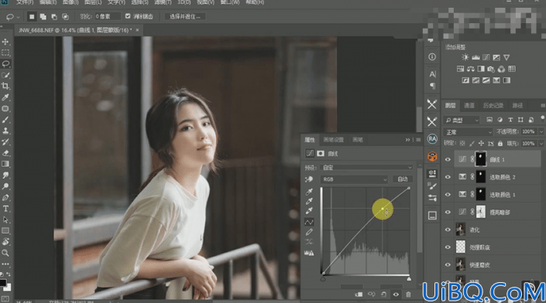This screenshot has height=303, width=546.
Task: Open the Curves preset dropdown
Action: 367,168
